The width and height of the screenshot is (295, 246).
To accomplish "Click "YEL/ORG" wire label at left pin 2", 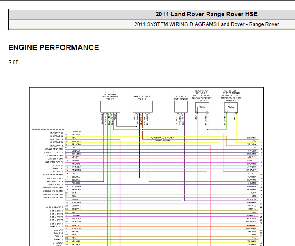I will coord(76,135).
